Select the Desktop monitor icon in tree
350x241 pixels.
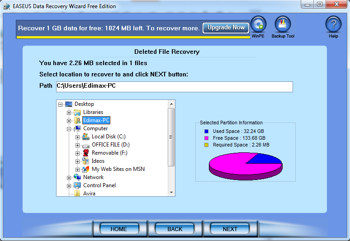click(69, 104)
